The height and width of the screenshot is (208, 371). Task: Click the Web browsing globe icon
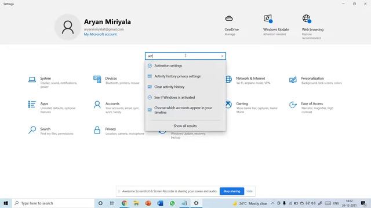pos(307,18)
